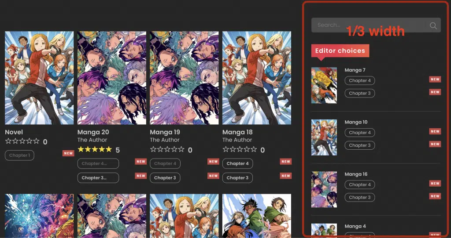Click NEW badge beside Manga 20 Chapter 4
The height and width of the screenshot is (238, 451).
[x=141, y=162]
